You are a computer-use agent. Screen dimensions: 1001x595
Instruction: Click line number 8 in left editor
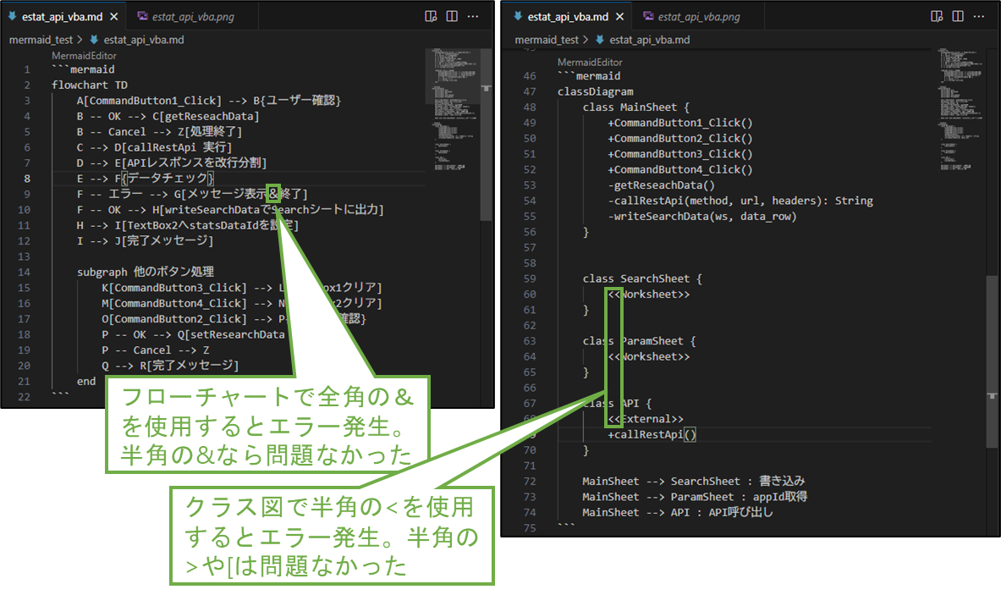(27, 179)
